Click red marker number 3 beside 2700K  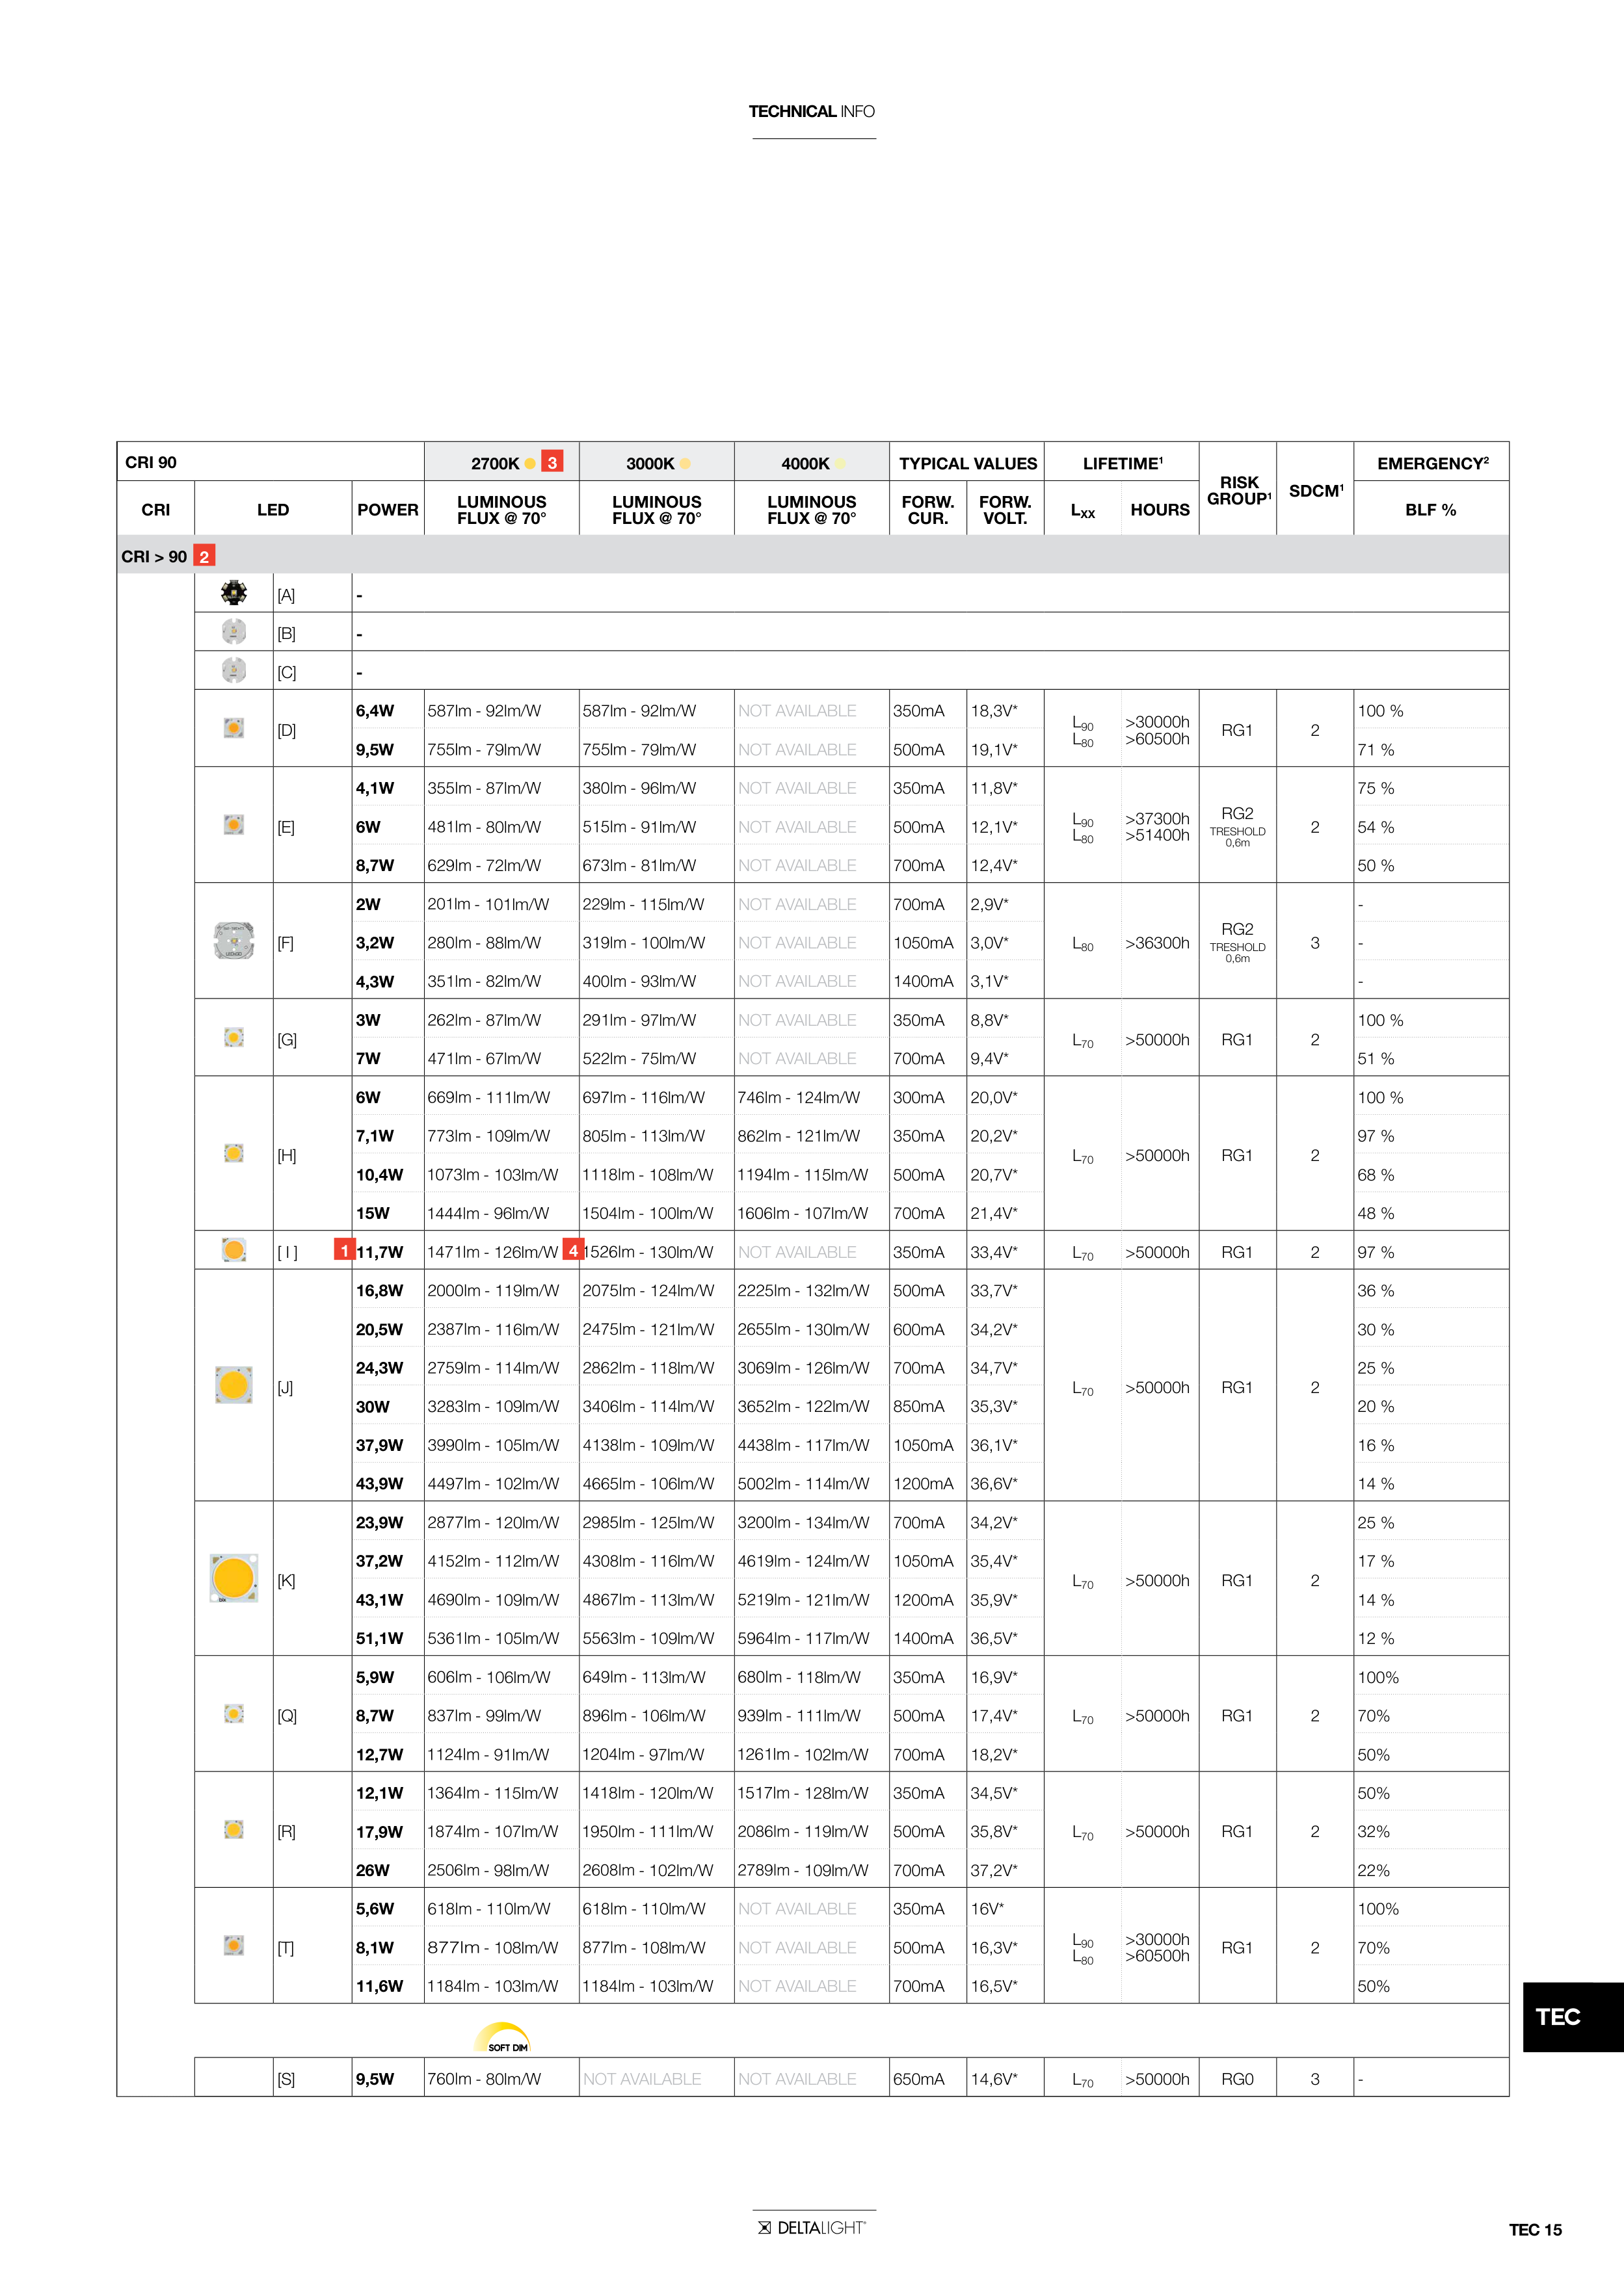(552, 462)
